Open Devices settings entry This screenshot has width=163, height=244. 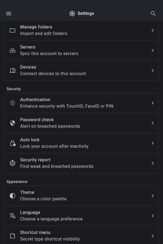click(x=81, y=70)
